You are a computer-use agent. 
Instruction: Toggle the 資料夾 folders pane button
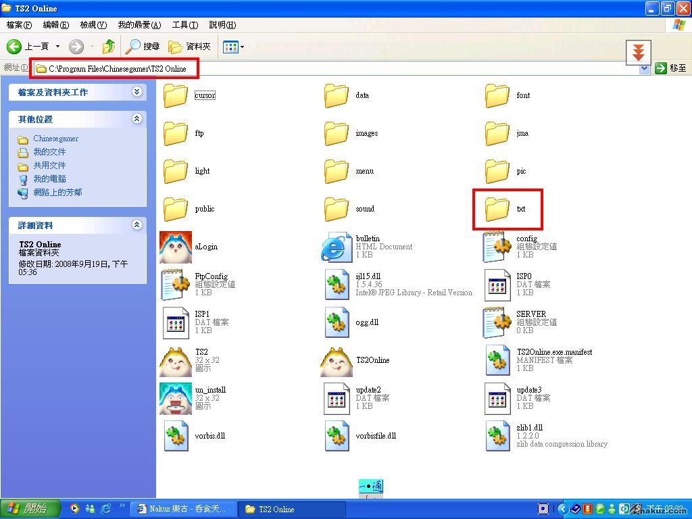click(189, 46)
